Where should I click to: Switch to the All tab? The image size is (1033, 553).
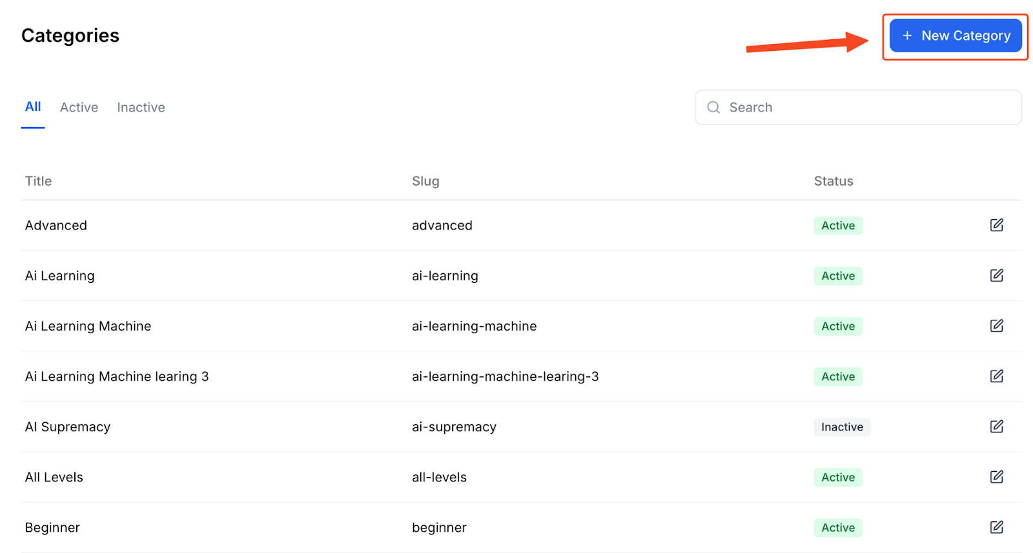point(33,107)
